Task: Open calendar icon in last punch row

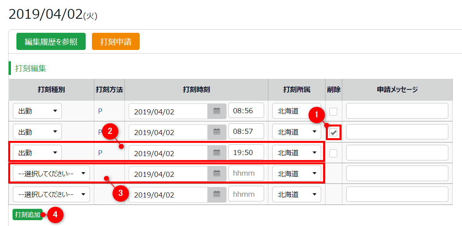Action: [x=217, y=194]
